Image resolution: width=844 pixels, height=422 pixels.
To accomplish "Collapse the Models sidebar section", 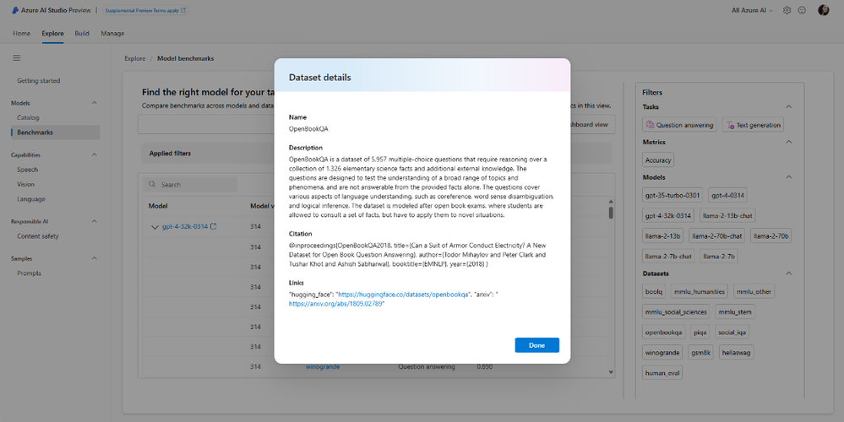I will [x=94, y=103].
